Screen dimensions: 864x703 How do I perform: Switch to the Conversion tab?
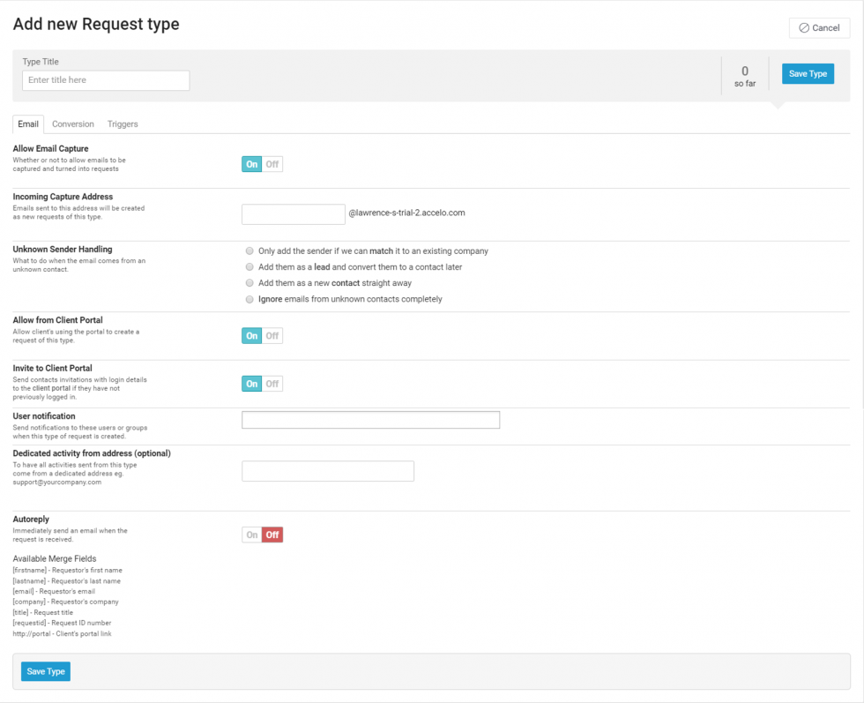tap(72, 123)
